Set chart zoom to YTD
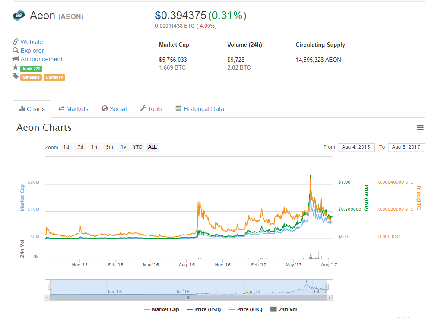Image resolution: width=425 pixels, height=318 pixels. click(x=138, y=147)
